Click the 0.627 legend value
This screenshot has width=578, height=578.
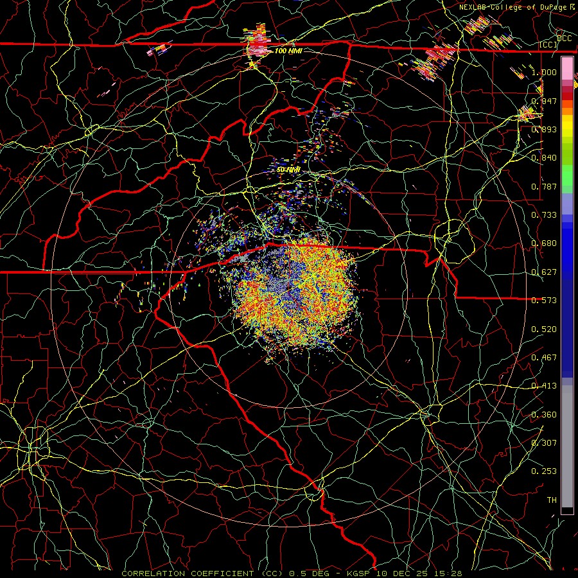click(544, 272)
